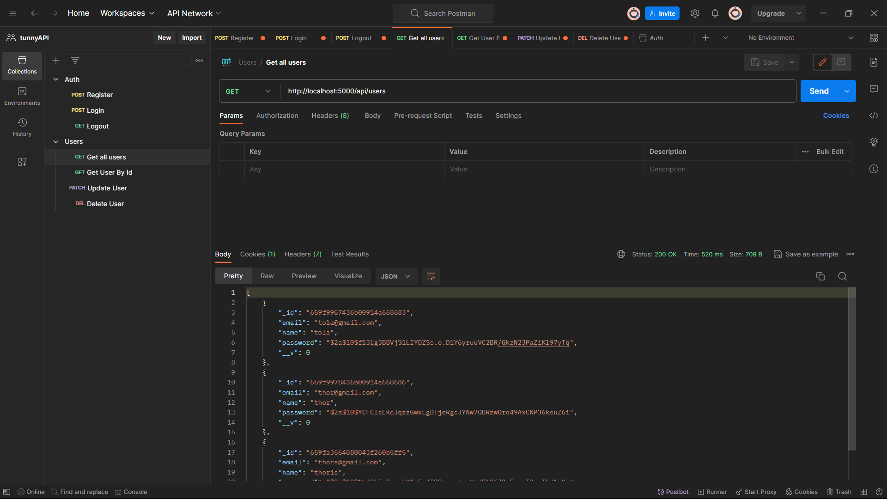Toggle word wrap in response viewer
The image size is (887, 499).
pyautogui.click(x=431, y=276)
